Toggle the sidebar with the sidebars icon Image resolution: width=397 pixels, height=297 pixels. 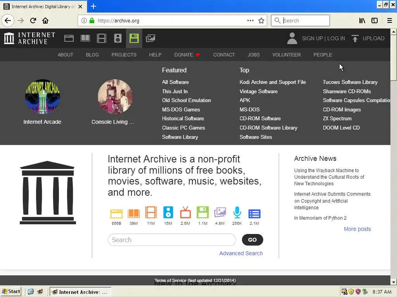click(x=375, y=20)
